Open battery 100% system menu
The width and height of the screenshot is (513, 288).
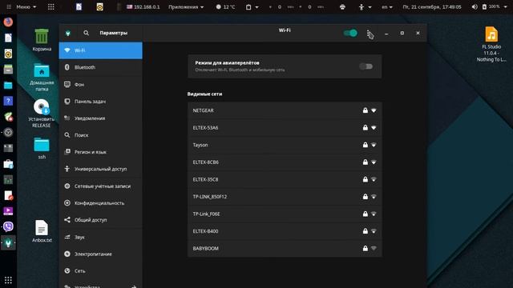click(494, 6)
